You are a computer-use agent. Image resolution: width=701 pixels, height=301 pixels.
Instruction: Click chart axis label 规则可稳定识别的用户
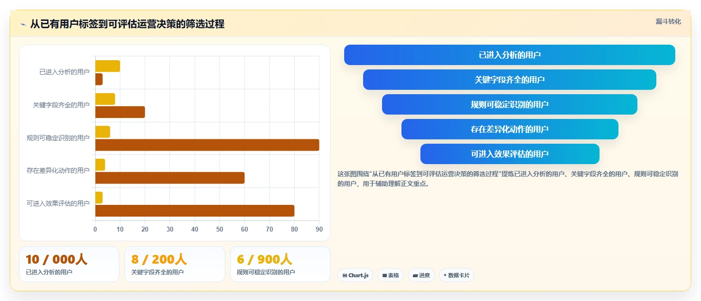click(58, 138)
